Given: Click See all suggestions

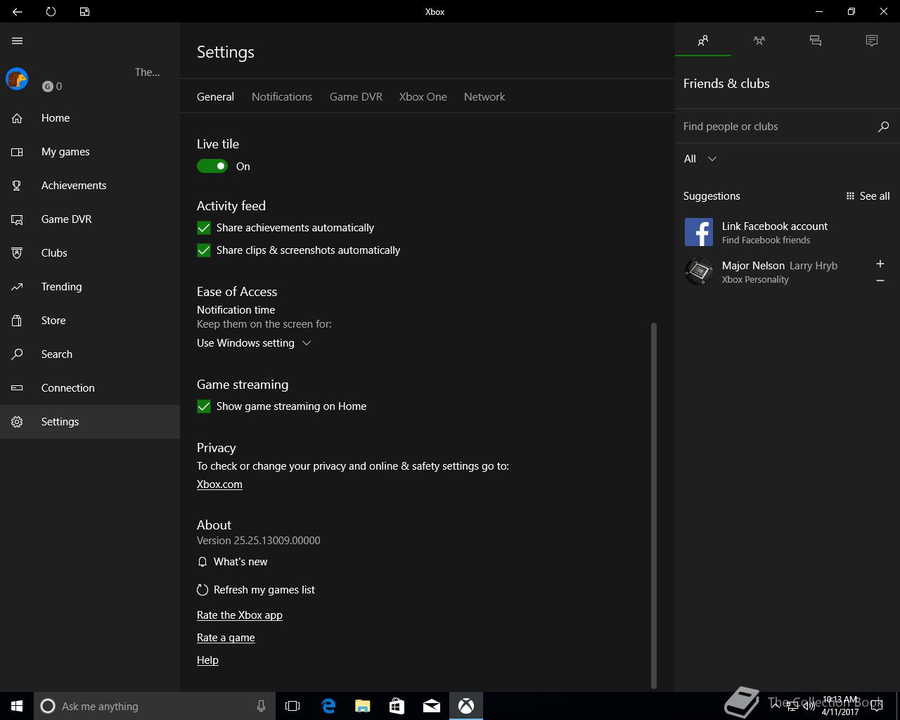Looking at the screenshot, I should point(868,196).
